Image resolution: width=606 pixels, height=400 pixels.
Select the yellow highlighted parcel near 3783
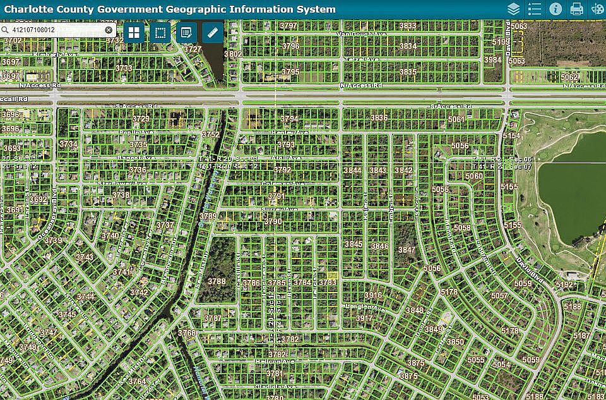click(x=333, y=275)
